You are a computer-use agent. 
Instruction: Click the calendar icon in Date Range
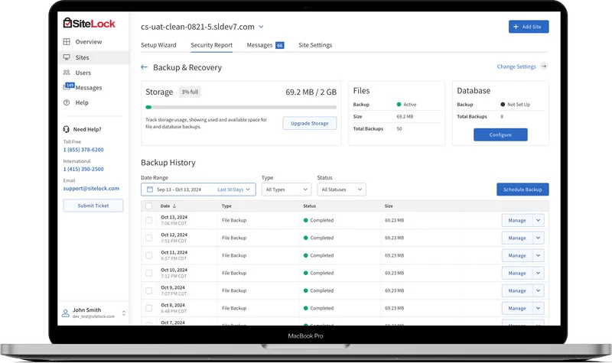(149, 190)
